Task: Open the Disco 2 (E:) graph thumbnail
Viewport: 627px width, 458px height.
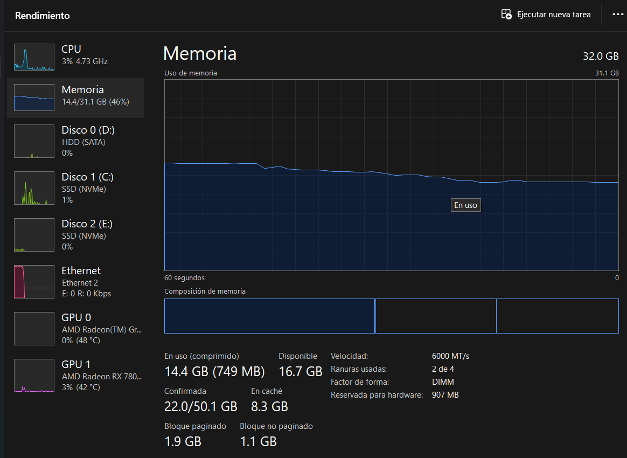Action: point(34,235)
